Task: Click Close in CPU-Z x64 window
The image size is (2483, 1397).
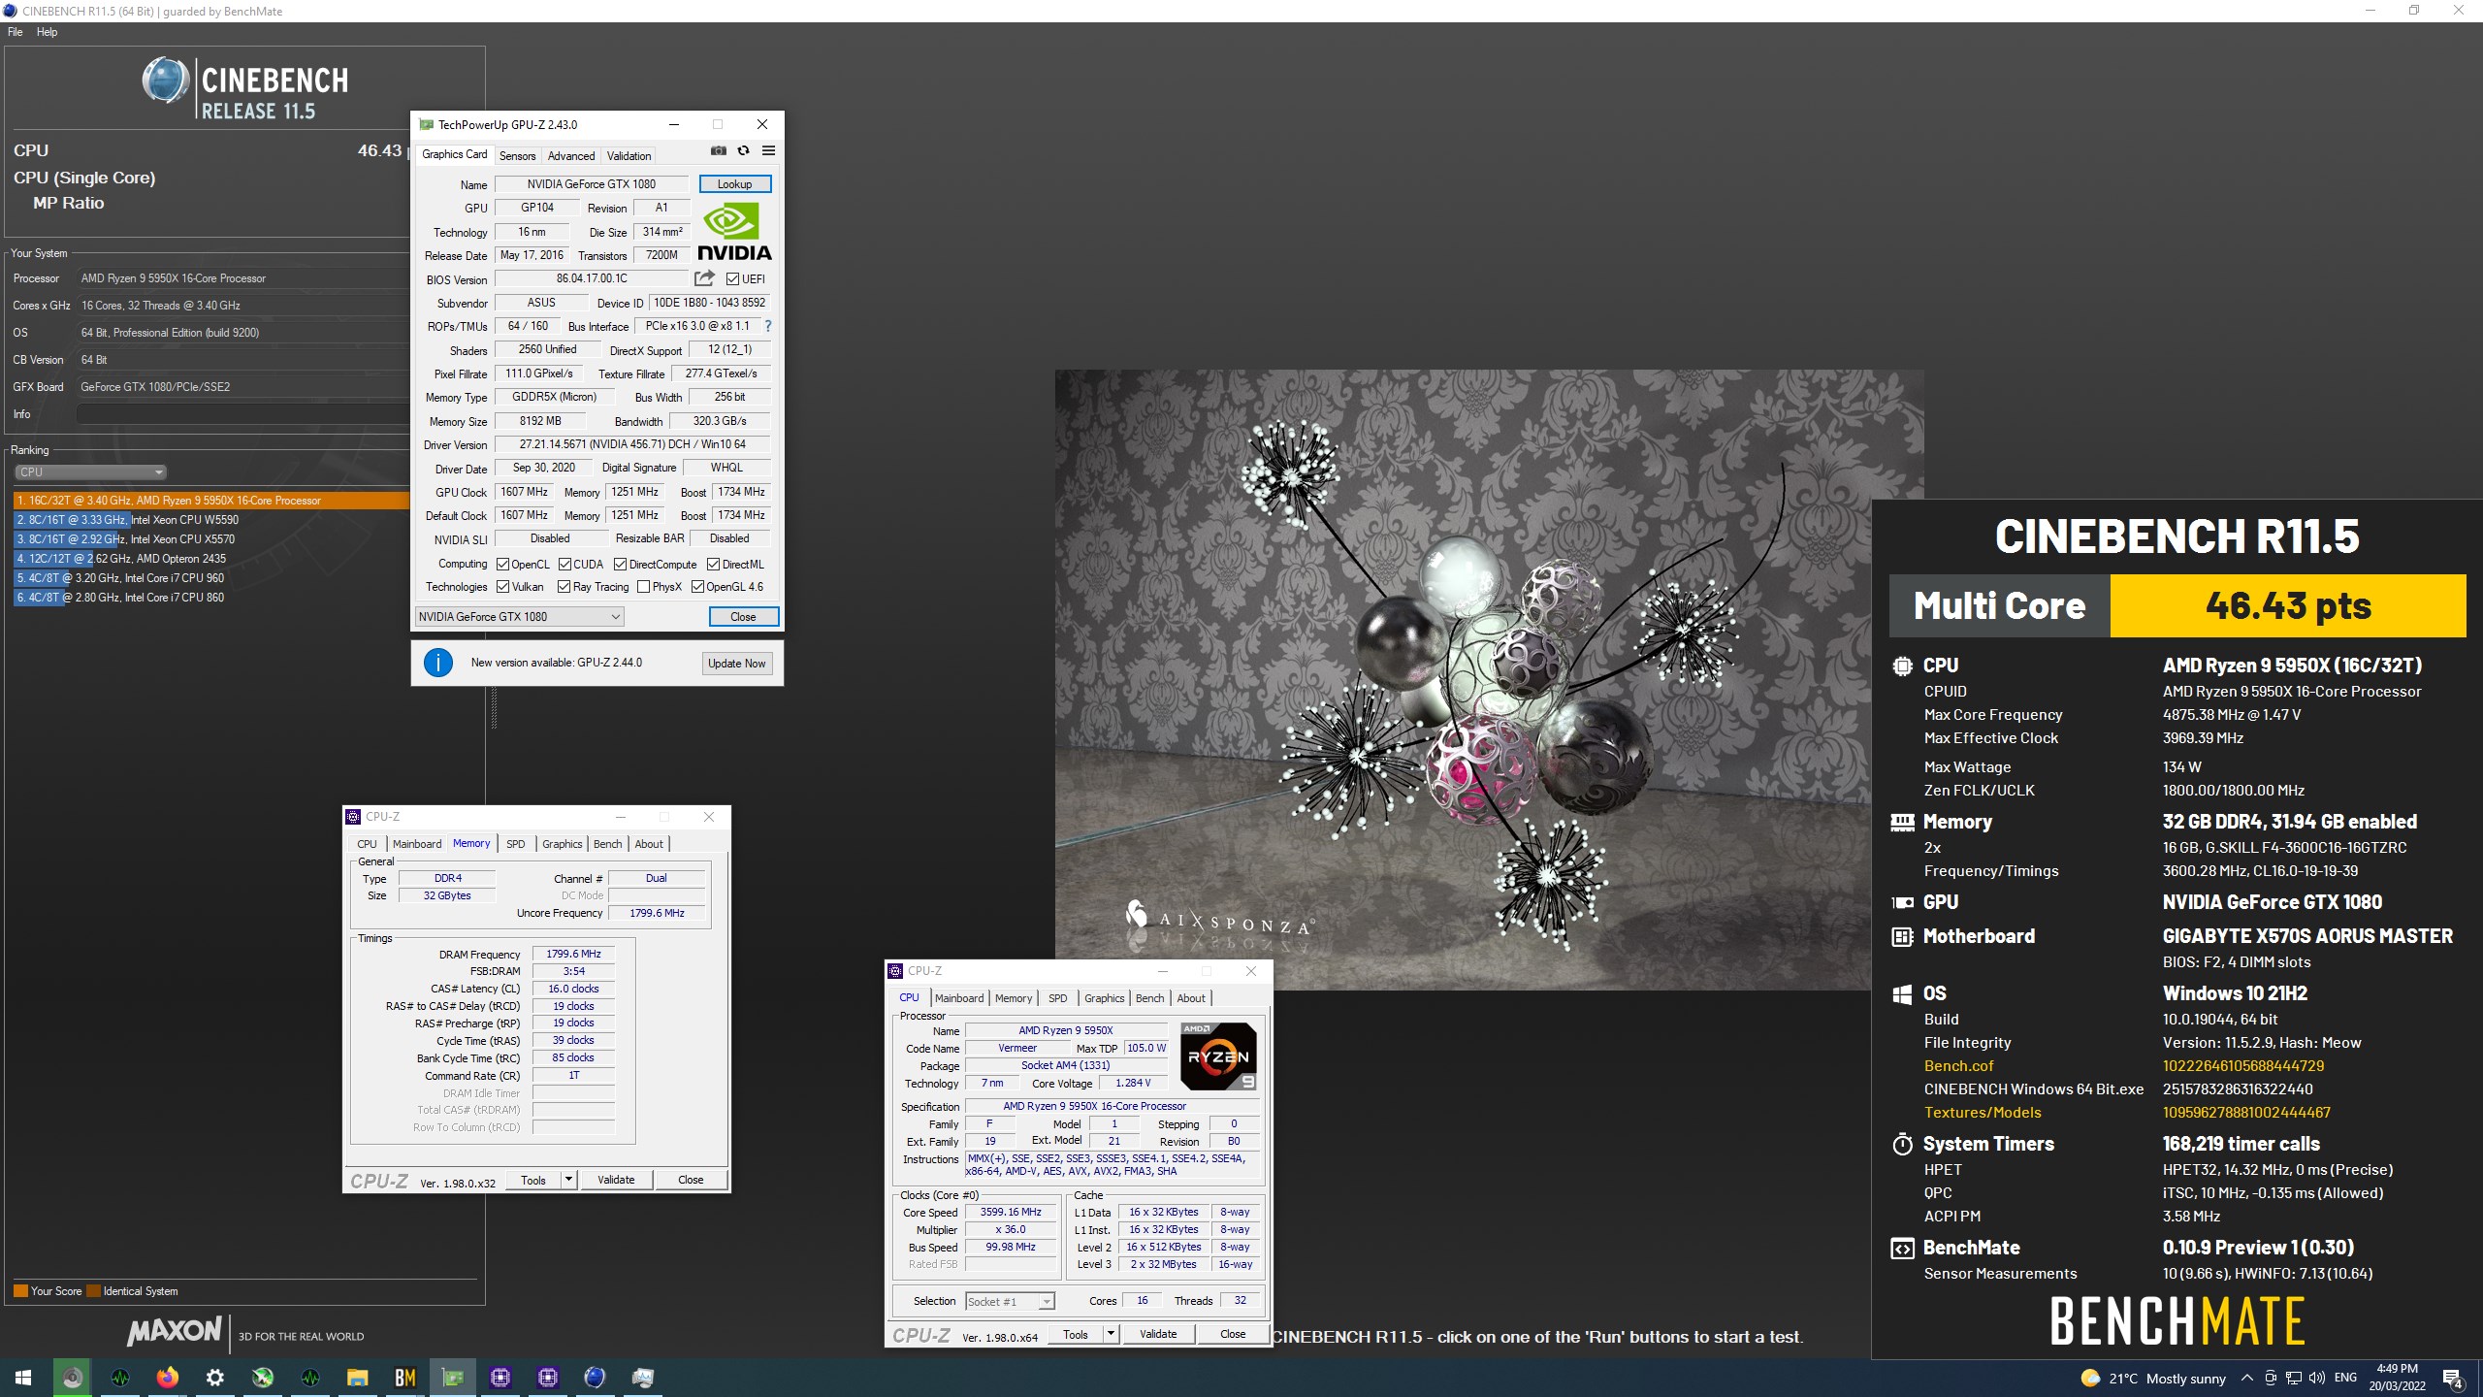Action: (x=1233, y=1335)
